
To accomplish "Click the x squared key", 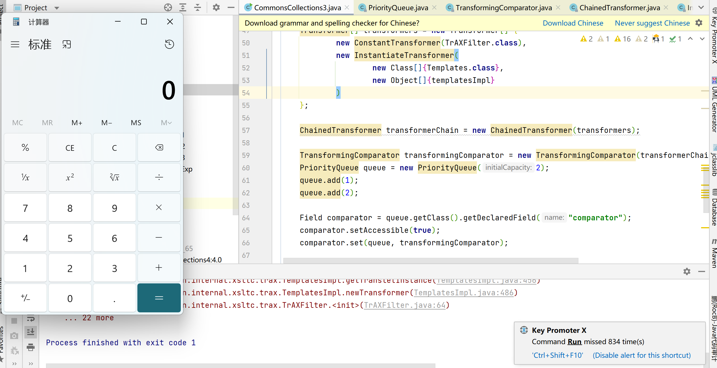I will point(70,177).
